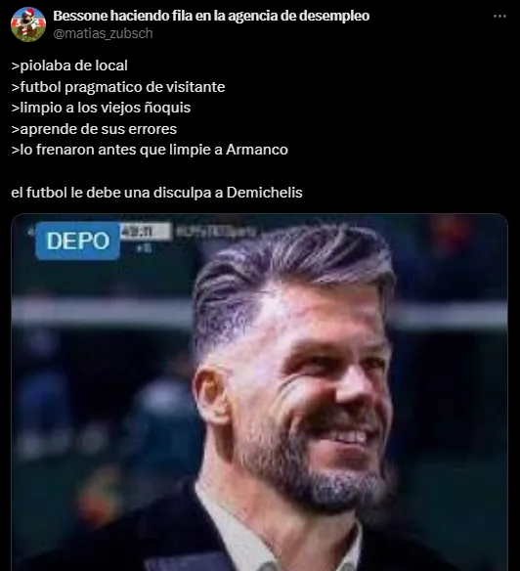Click the line ">aprende de sus errores"
Viewport: 520px width, 571px height.
tap(94, 129)
